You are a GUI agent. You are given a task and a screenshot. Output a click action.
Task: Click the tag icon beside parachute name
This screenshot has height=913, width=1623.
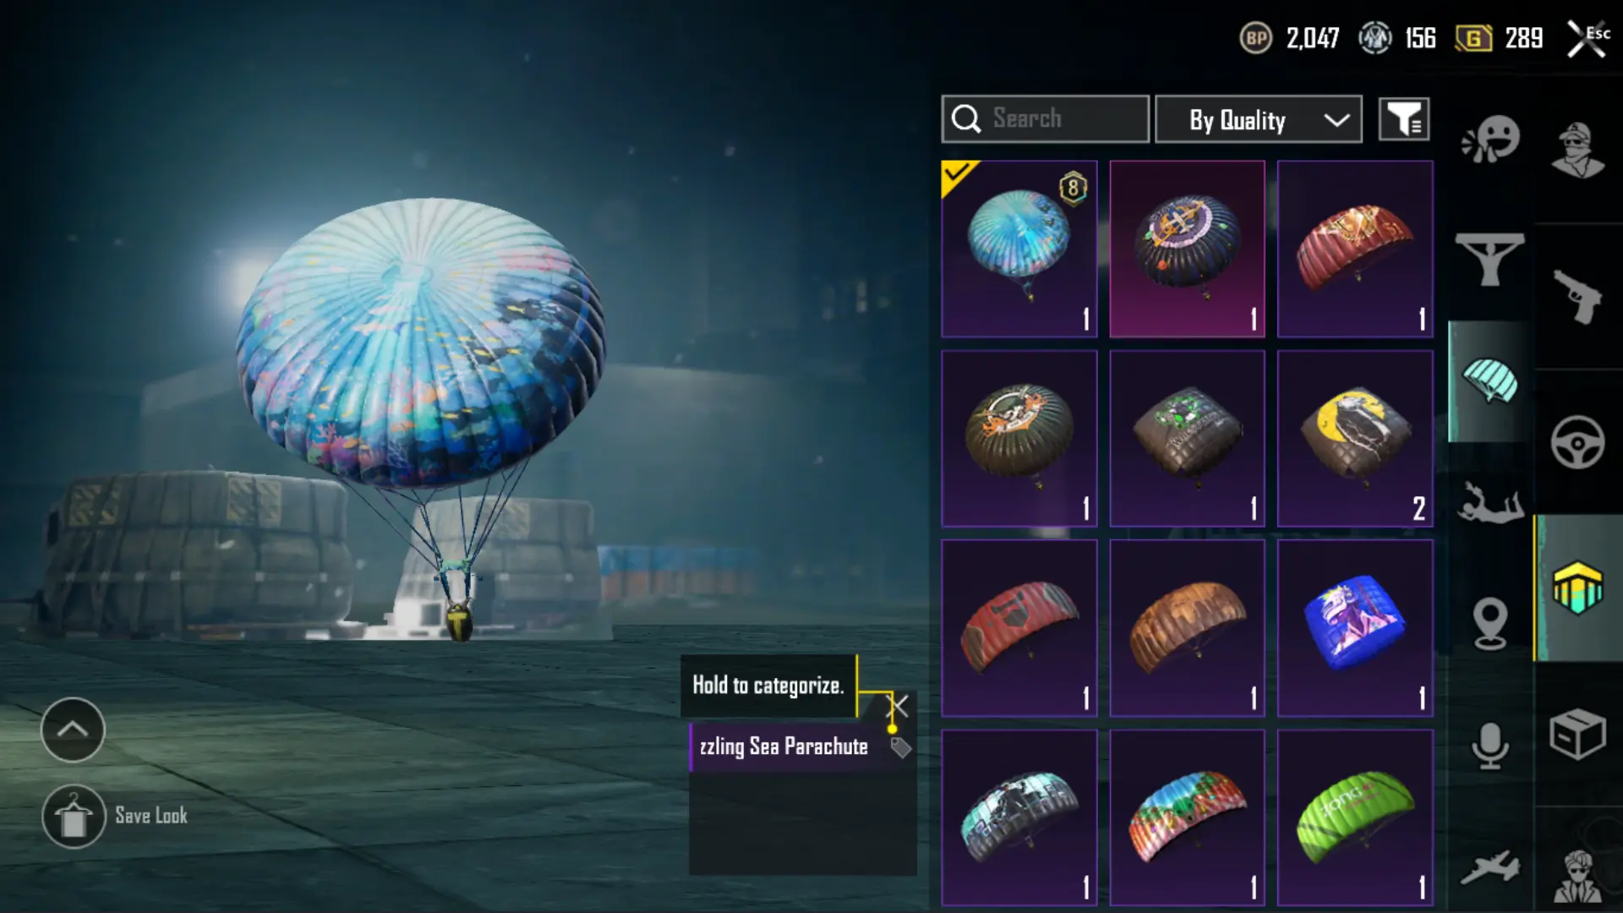900,747
